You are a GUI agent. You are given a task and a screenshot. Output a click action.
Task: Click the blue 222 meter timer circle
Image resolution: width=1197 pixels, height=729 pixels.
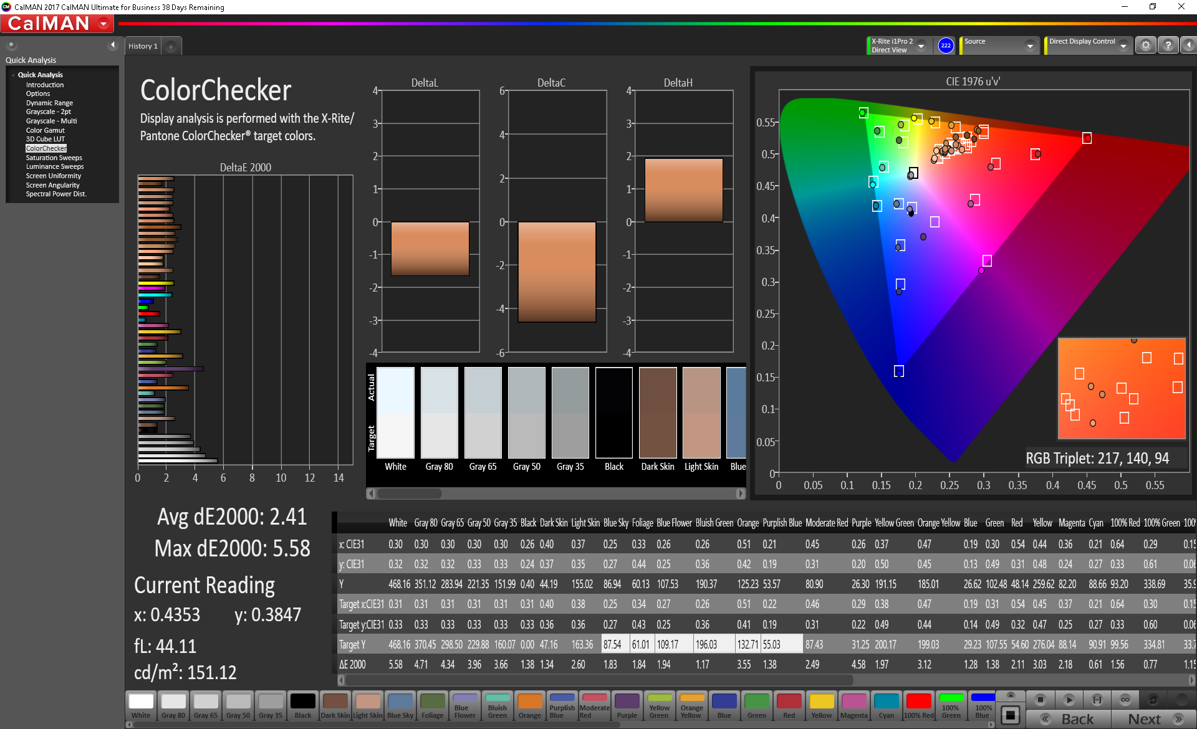pos(946,45)
